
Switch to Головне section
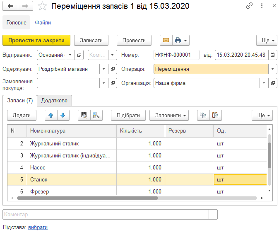pos(17,22)
